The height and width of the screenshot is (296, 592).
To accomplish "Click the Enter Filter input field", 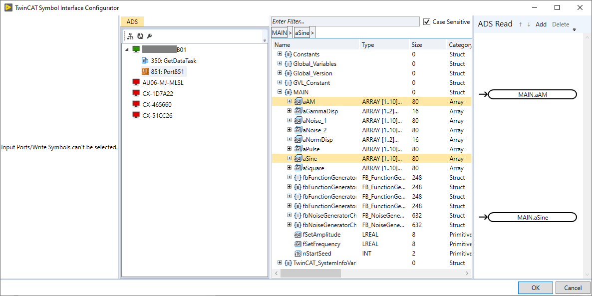I will click(345, 21).
